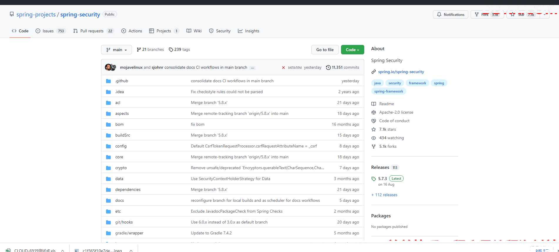
Task: Open the + 112 releases link
Action: tap(384, 195)
